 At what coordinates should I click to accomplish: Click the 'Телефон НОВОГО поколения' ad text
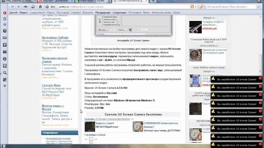coord(213,23)
